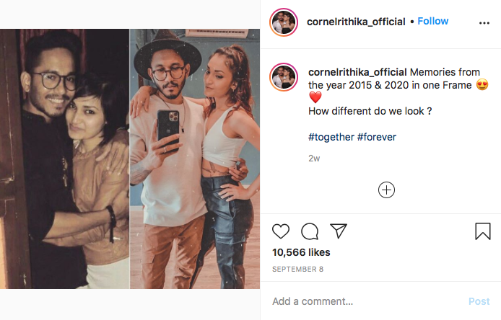Open cornelrithika_official username in caption
Viewport: 501px width, 320px height.
point(357,72)
